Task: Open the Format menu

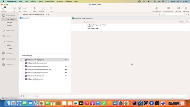Action: coord(33,1)
